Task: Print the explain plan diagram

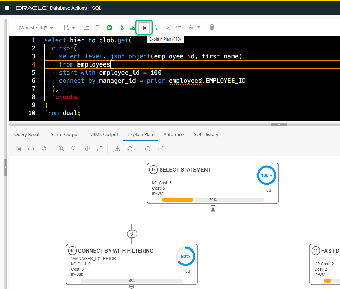Action: pos(31,149)
